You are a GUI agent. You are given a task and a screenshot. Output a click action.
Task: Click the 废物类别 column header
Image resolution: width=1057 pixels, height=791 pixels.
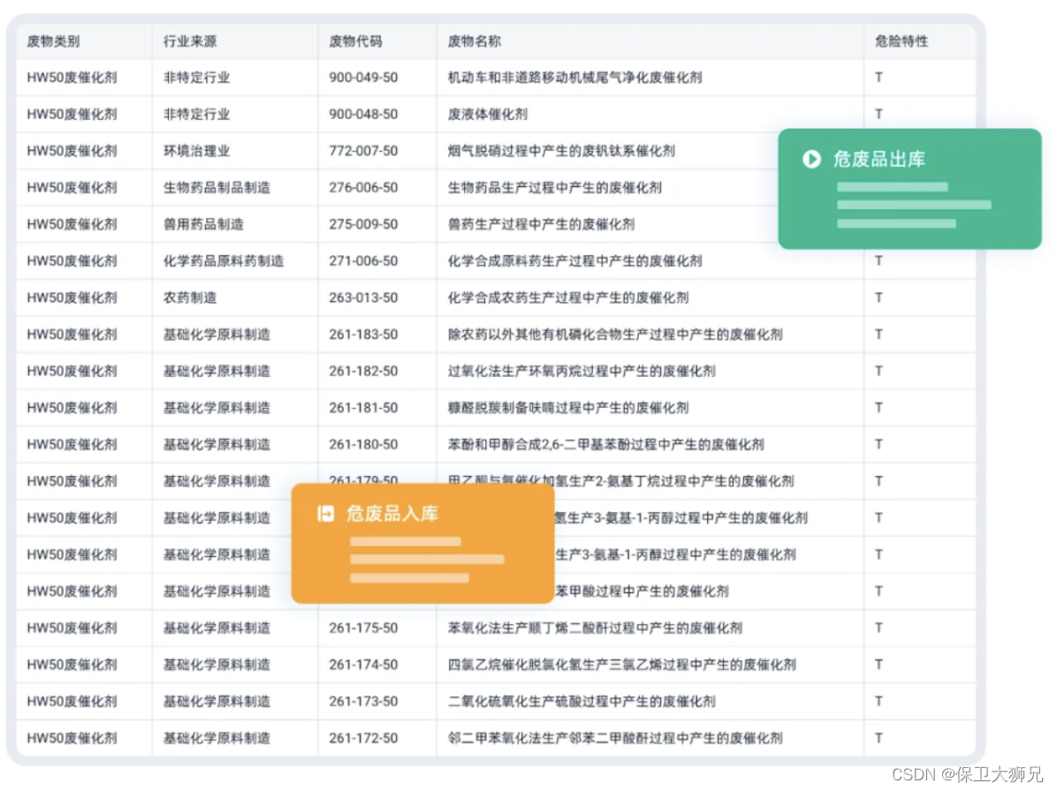53,41
